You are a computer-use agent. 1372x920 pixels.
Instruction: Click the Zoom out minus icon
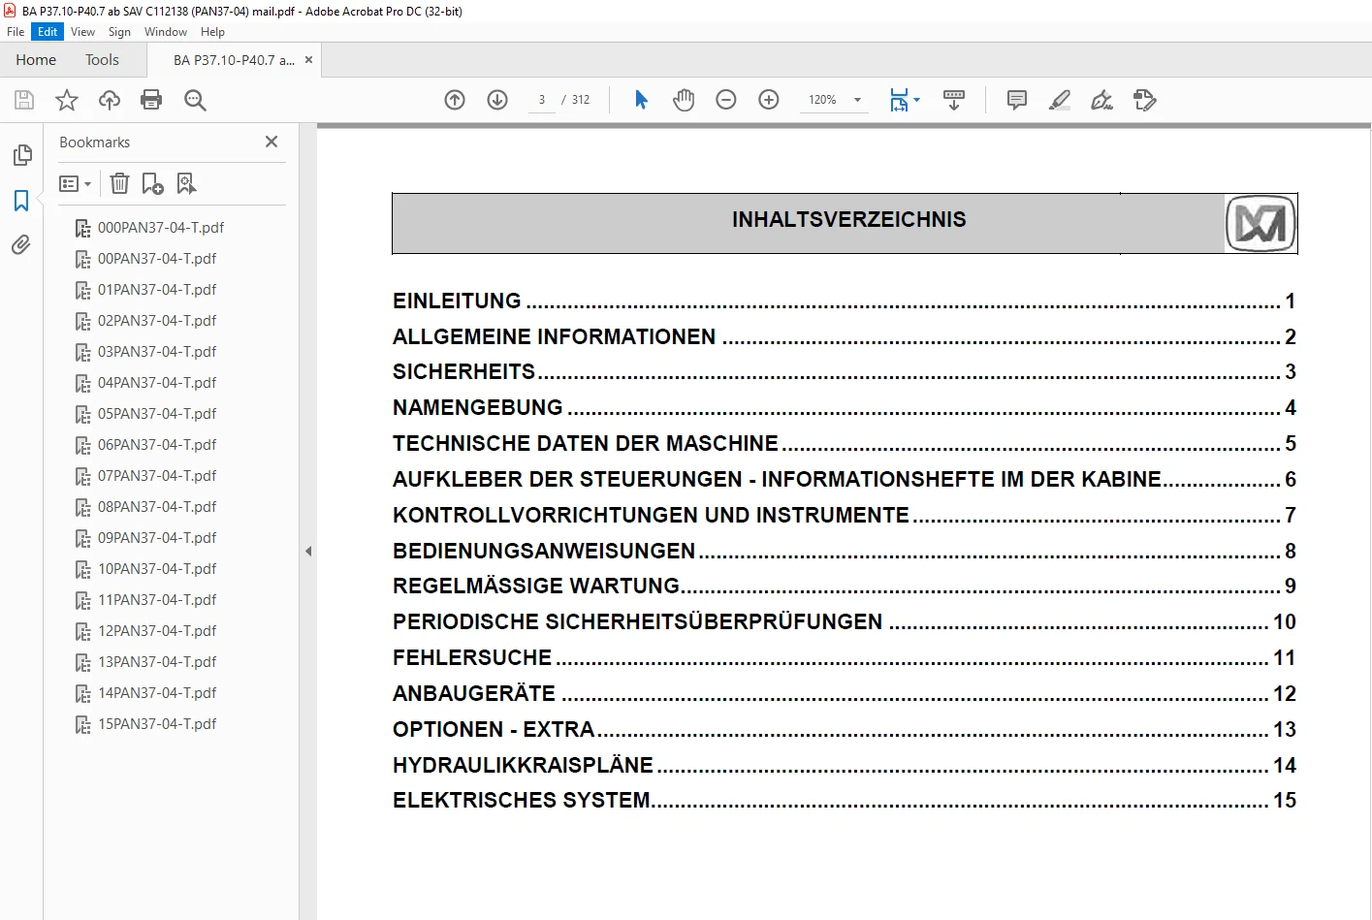pyautogui.click(x=726, y=100)
